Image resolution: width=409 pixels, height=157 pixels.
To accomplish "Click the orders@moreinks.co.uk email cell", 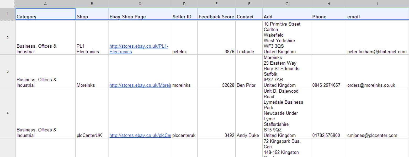I will coord(371,85).
